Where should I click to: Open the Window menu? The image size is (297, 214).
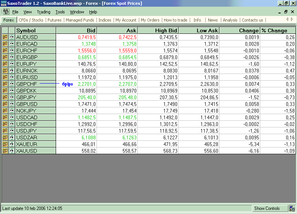(77, 12)
